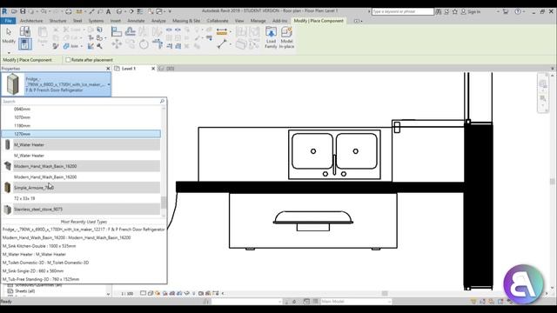The image size is (557, 313).
Task: Open the View ribbon tab
Action: (x=239, y=21)
